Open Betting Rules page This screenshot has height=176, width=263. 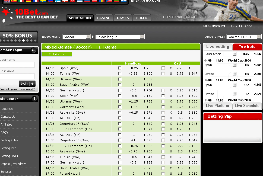click(9, 140)
